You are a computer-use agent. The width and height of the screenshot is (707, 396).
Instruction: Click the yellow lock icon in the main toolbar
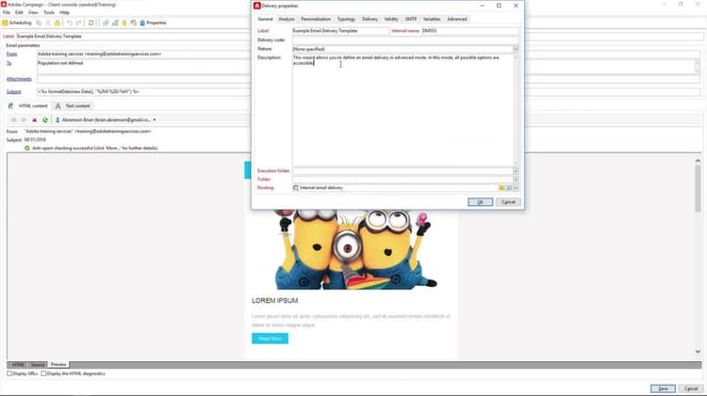[58, 23]
